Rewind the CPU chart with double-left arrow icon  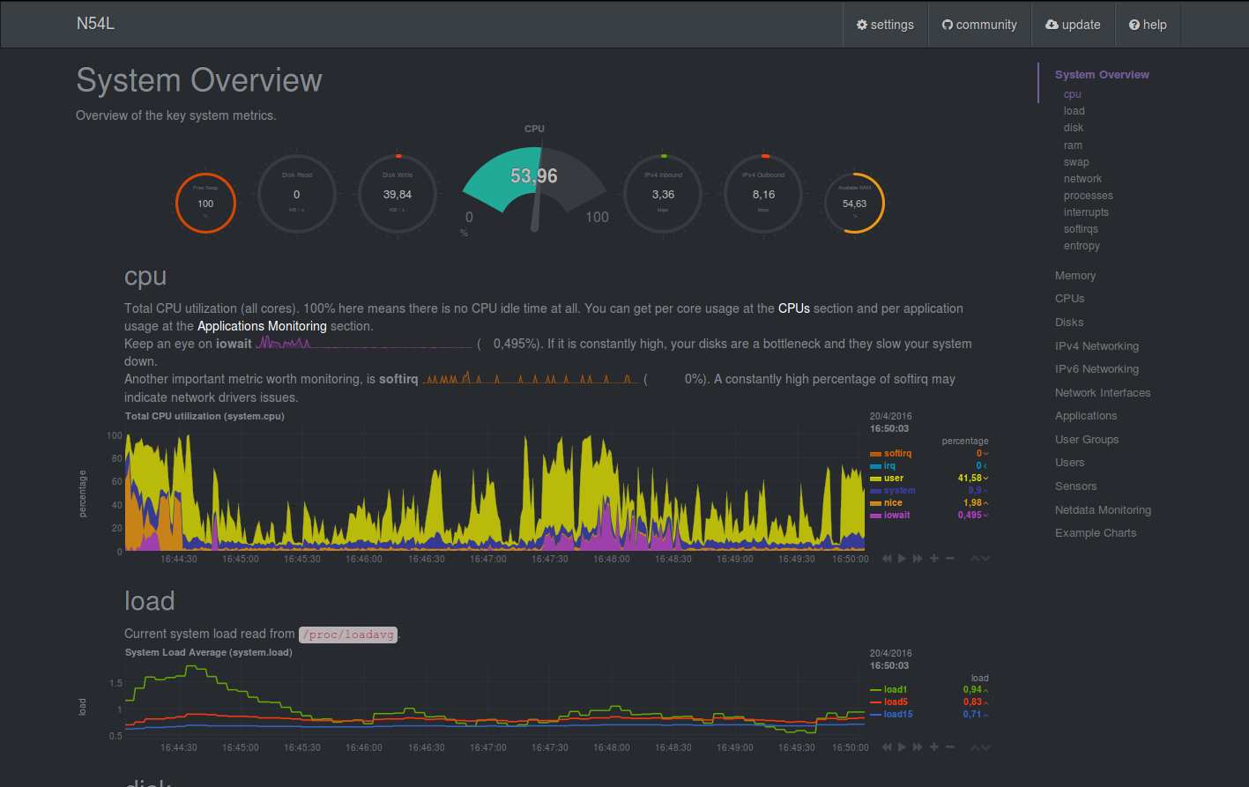click(887, 558)
